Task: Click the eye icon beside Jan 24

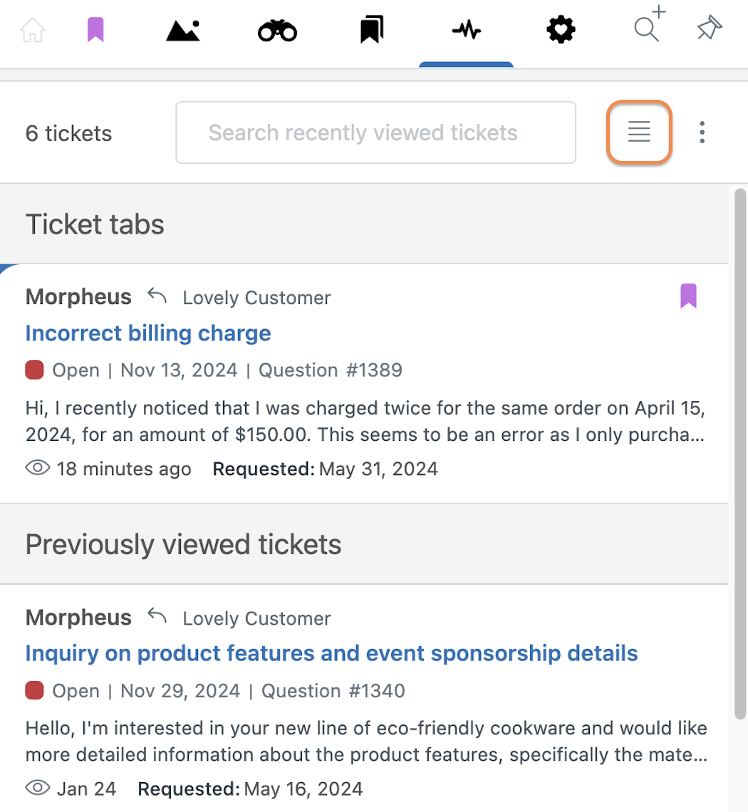Action: coord(37,788)
